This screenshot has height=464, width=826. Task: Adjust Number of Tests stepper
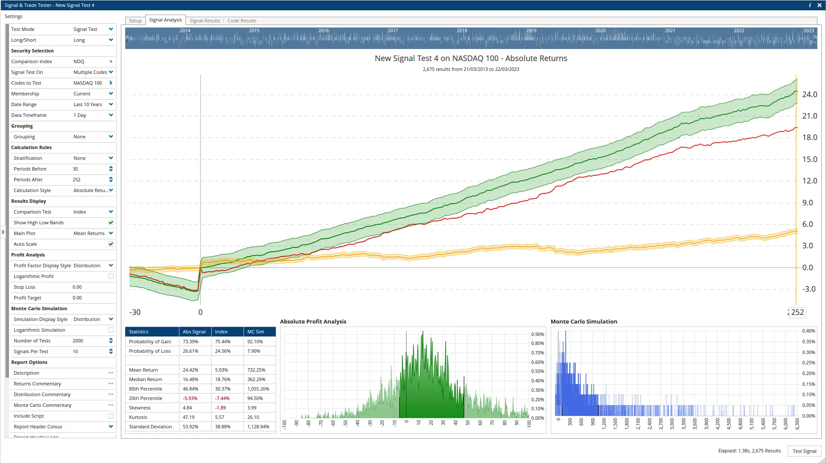click(x=111, y=341)
